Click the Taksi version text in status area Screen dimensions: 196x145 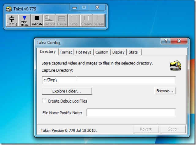[x=69, y=131]
